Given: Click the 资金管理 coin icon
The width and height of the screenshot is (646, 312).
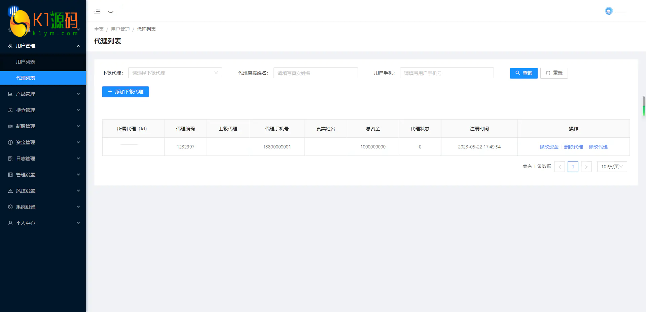Looking at the screenshot, I should pyautogui.click(x=10, y=142).
